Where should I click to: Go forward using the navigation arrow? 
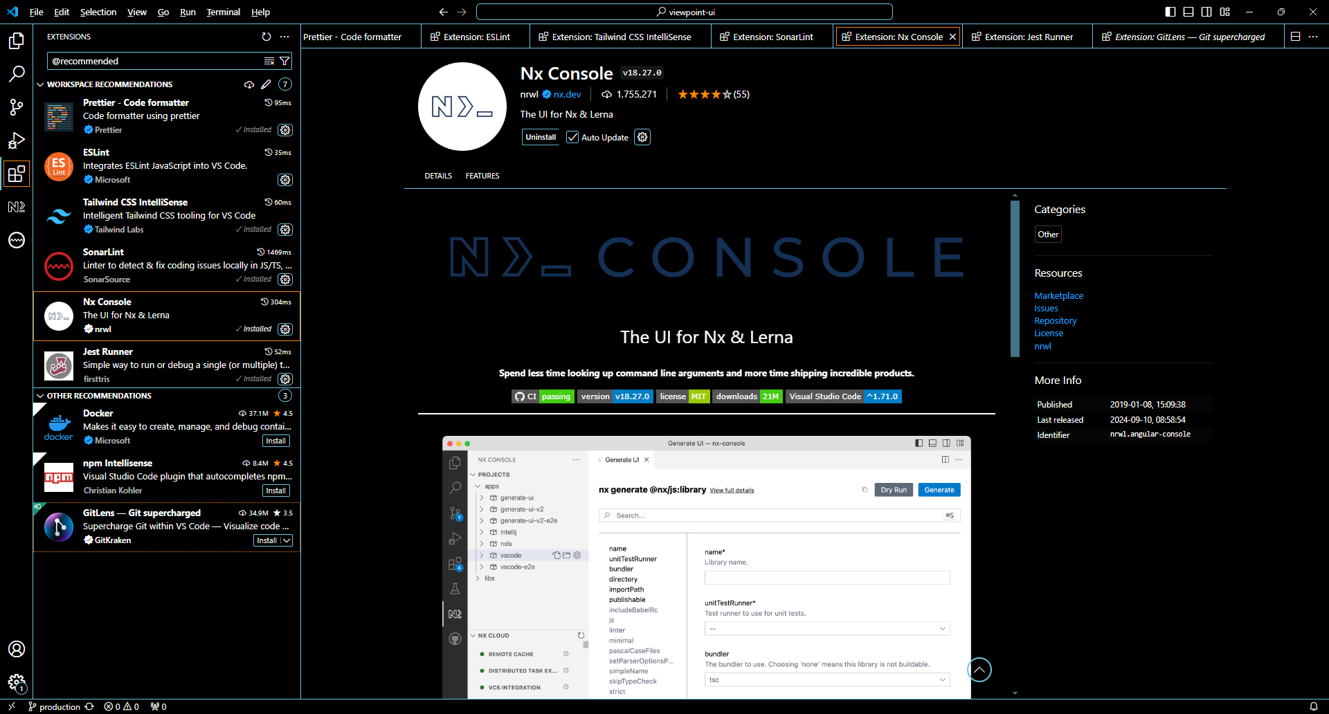pyautogui.click(x=462, y=12)
